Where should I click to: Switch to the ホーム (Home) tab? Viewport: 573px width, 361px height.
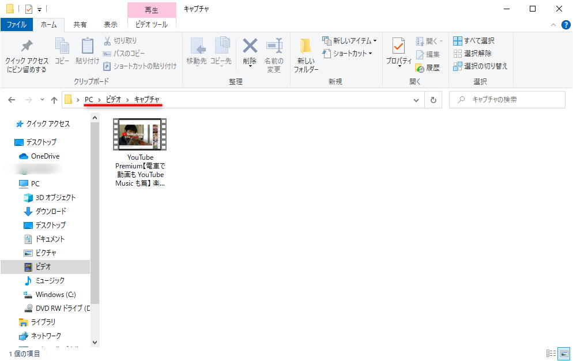48,24
